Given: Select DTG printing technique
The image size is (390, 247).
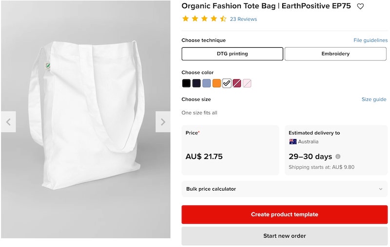Looking at the screenshot, I should 232,53.
